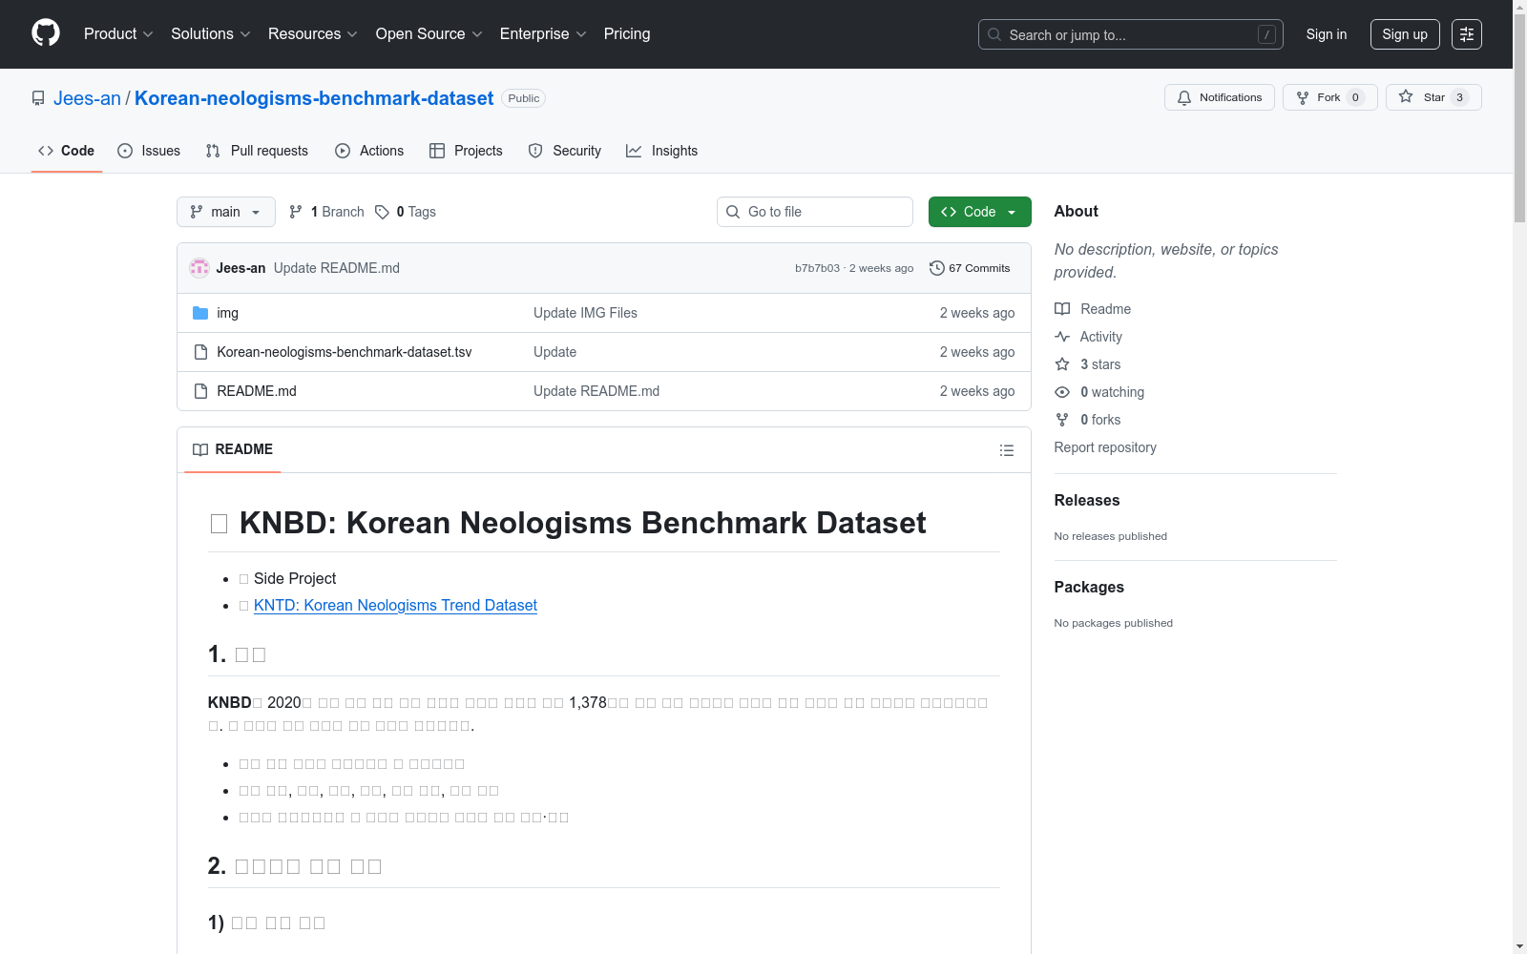Click the Report repository link
This screenshot has width=1527, height=954.
(1105, 447)
